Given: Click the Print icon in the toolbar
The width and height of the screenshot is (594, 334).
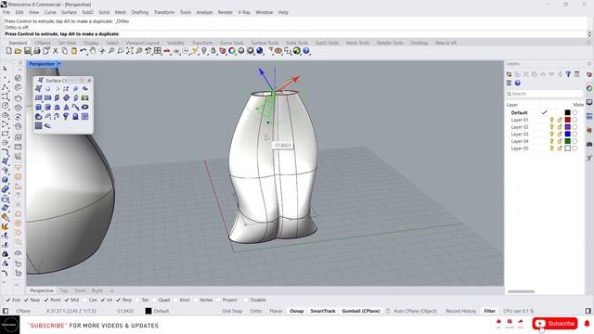Looking at the screenshot, I should click(x=37, y=51).
